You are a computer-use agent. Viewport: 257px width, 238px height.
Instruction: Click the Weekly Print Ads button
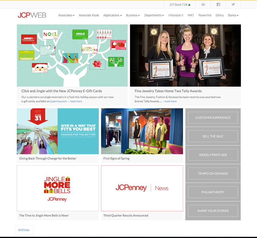tap(213, 155)
